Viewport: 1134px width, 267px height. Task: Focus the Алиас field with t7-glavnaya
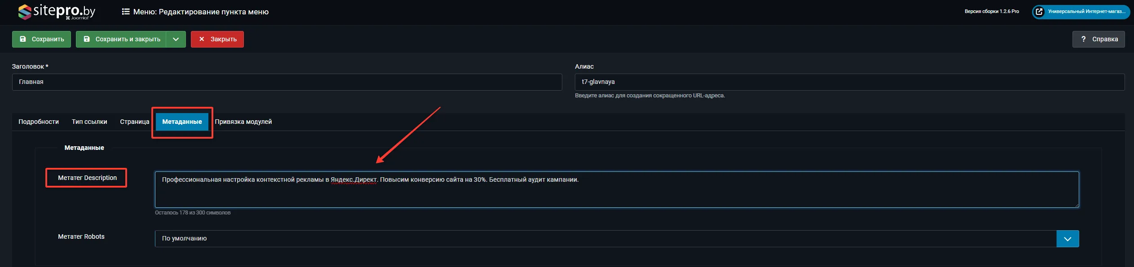(849, 82)
